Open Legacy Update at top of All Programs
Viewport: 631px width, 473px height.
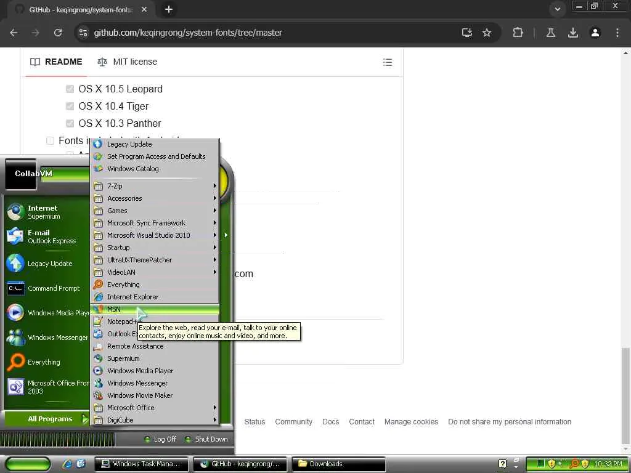click(155, 144)
